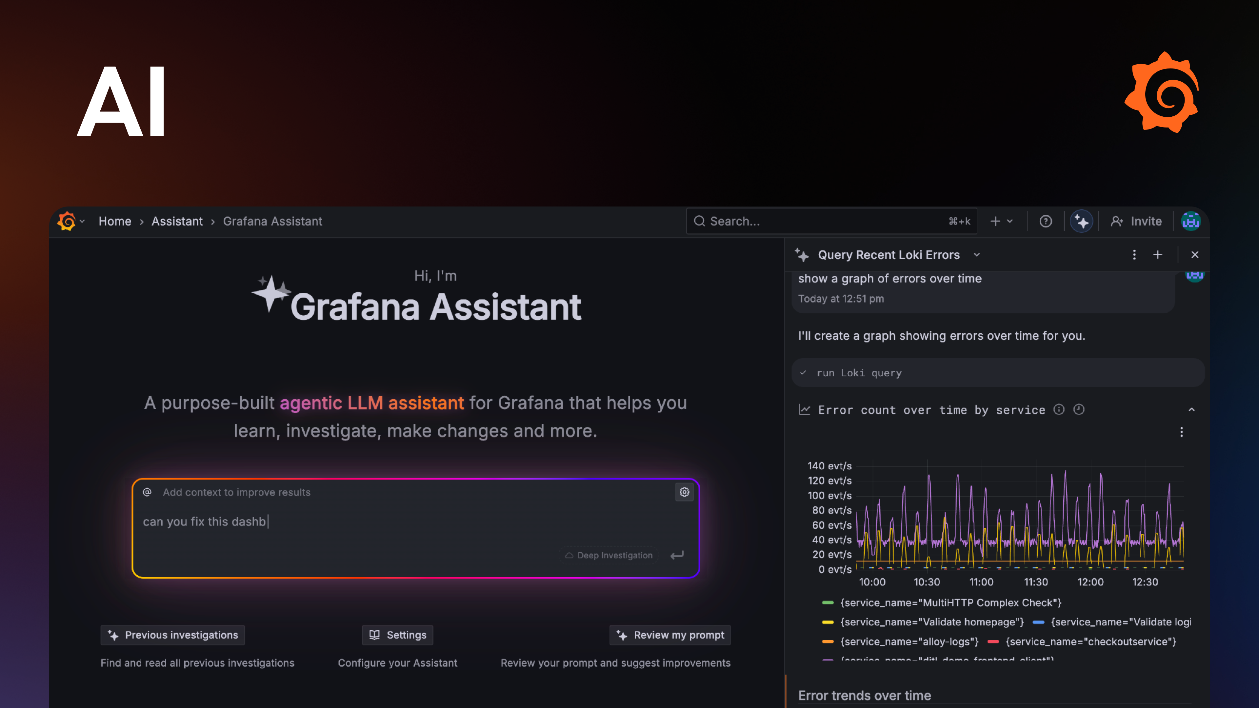1259x708 pixels.
Task: Open the create new dropdown arrow in navbar
Action: (x=1010, y=221)
